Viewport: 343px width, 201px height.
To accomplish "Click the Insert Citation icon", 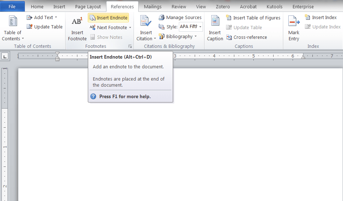I will 146,22.
